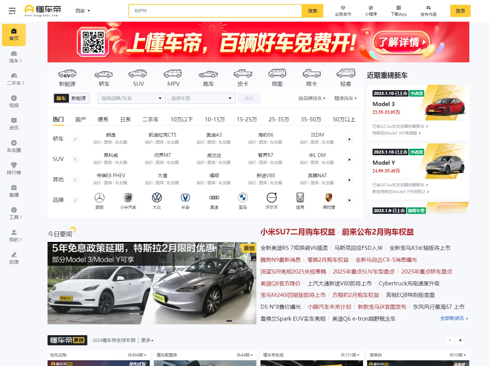Viewport: 489px width, 366px height.
Task: Open Tesla news image 5年免息政策延期
Action: (x=152, y=283)
